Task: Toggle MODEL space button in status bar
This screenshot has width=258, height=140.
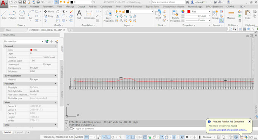Action: point(79,137)
